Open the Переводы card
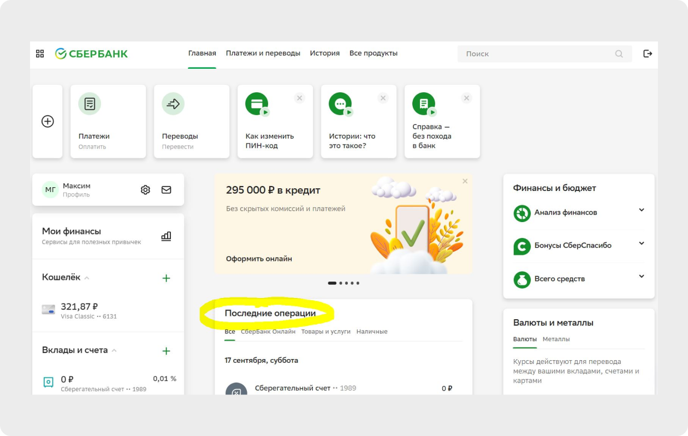This screenshot has height=436, width=688. (x=192, y=121)
